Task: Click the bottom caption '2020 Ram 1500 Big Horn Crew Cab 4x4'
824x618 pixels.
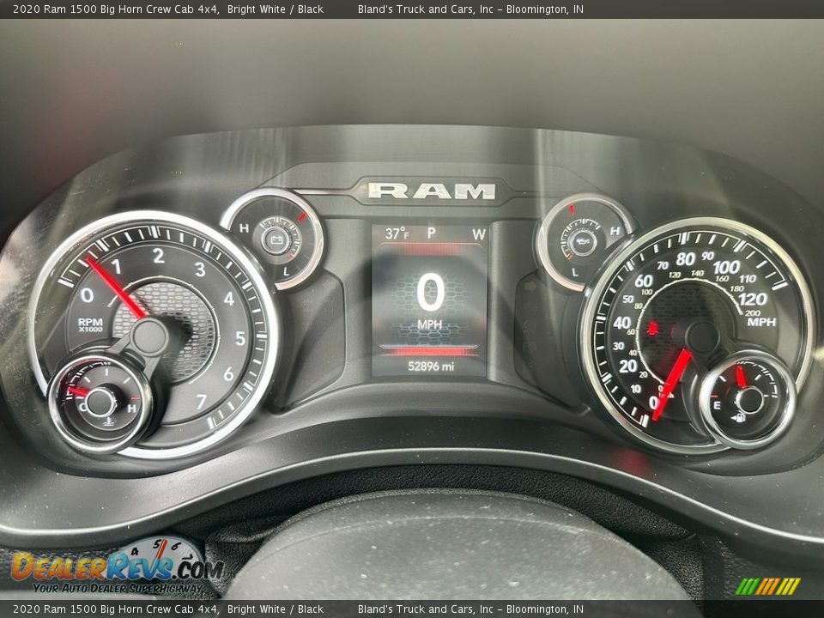Action: (116, 609)
